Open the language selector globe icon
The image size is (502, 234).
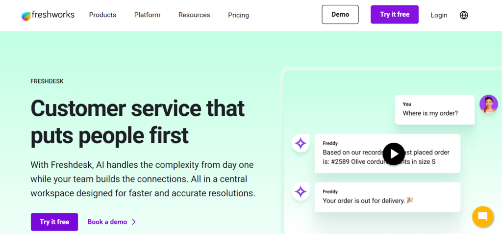click(x=464, y=15)
